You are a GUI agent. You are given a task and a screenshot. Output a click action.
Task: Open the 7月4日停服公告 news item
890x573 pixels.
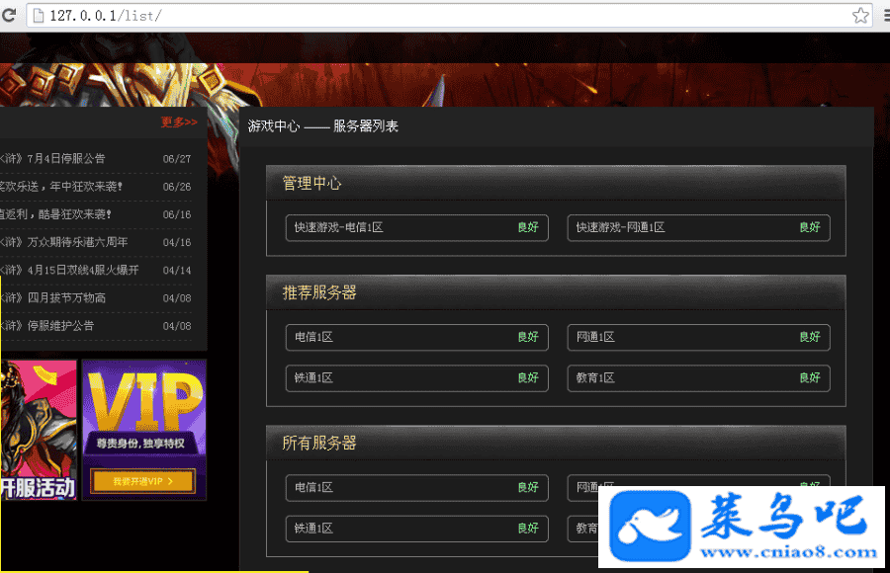[52, 159]
